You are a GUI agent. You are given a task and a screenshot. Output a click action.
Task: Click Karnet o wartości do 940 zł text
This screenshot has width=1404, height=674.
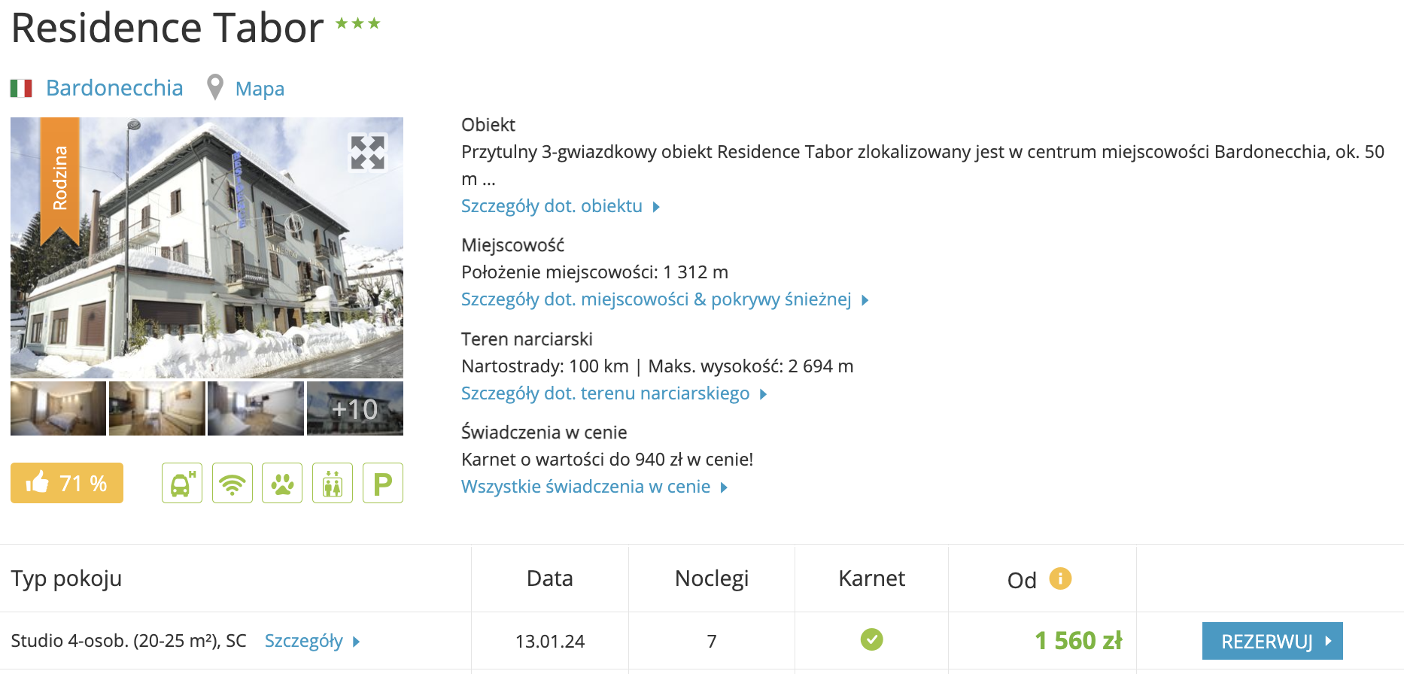[x=607, y=460]
